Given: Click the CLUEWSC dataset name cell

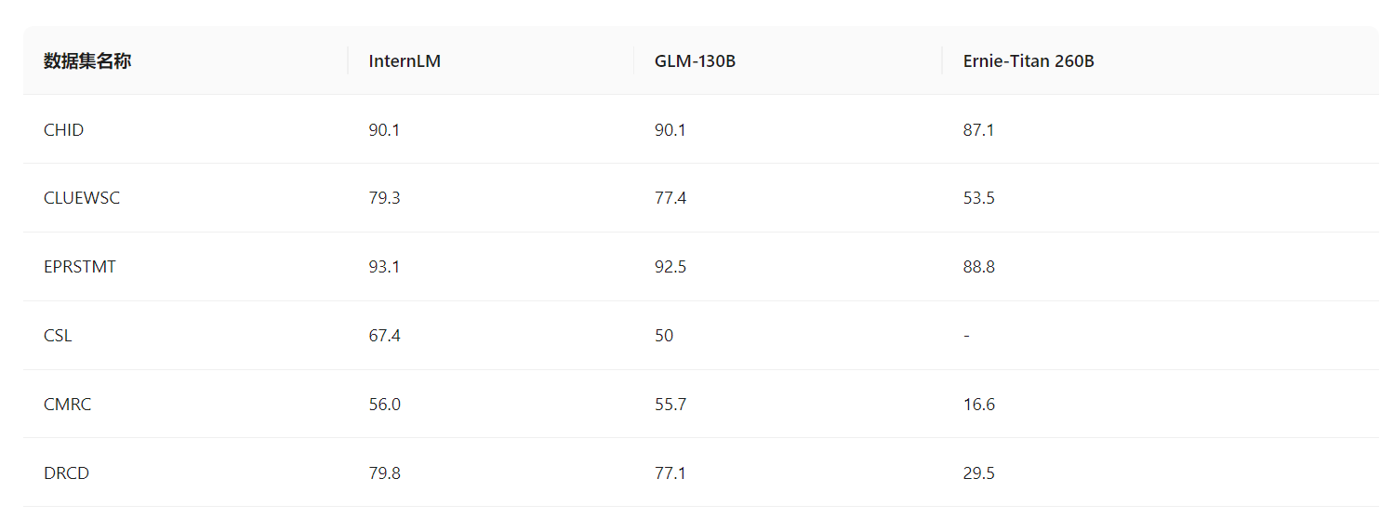Looking at the screenshot, I should 82,198.
